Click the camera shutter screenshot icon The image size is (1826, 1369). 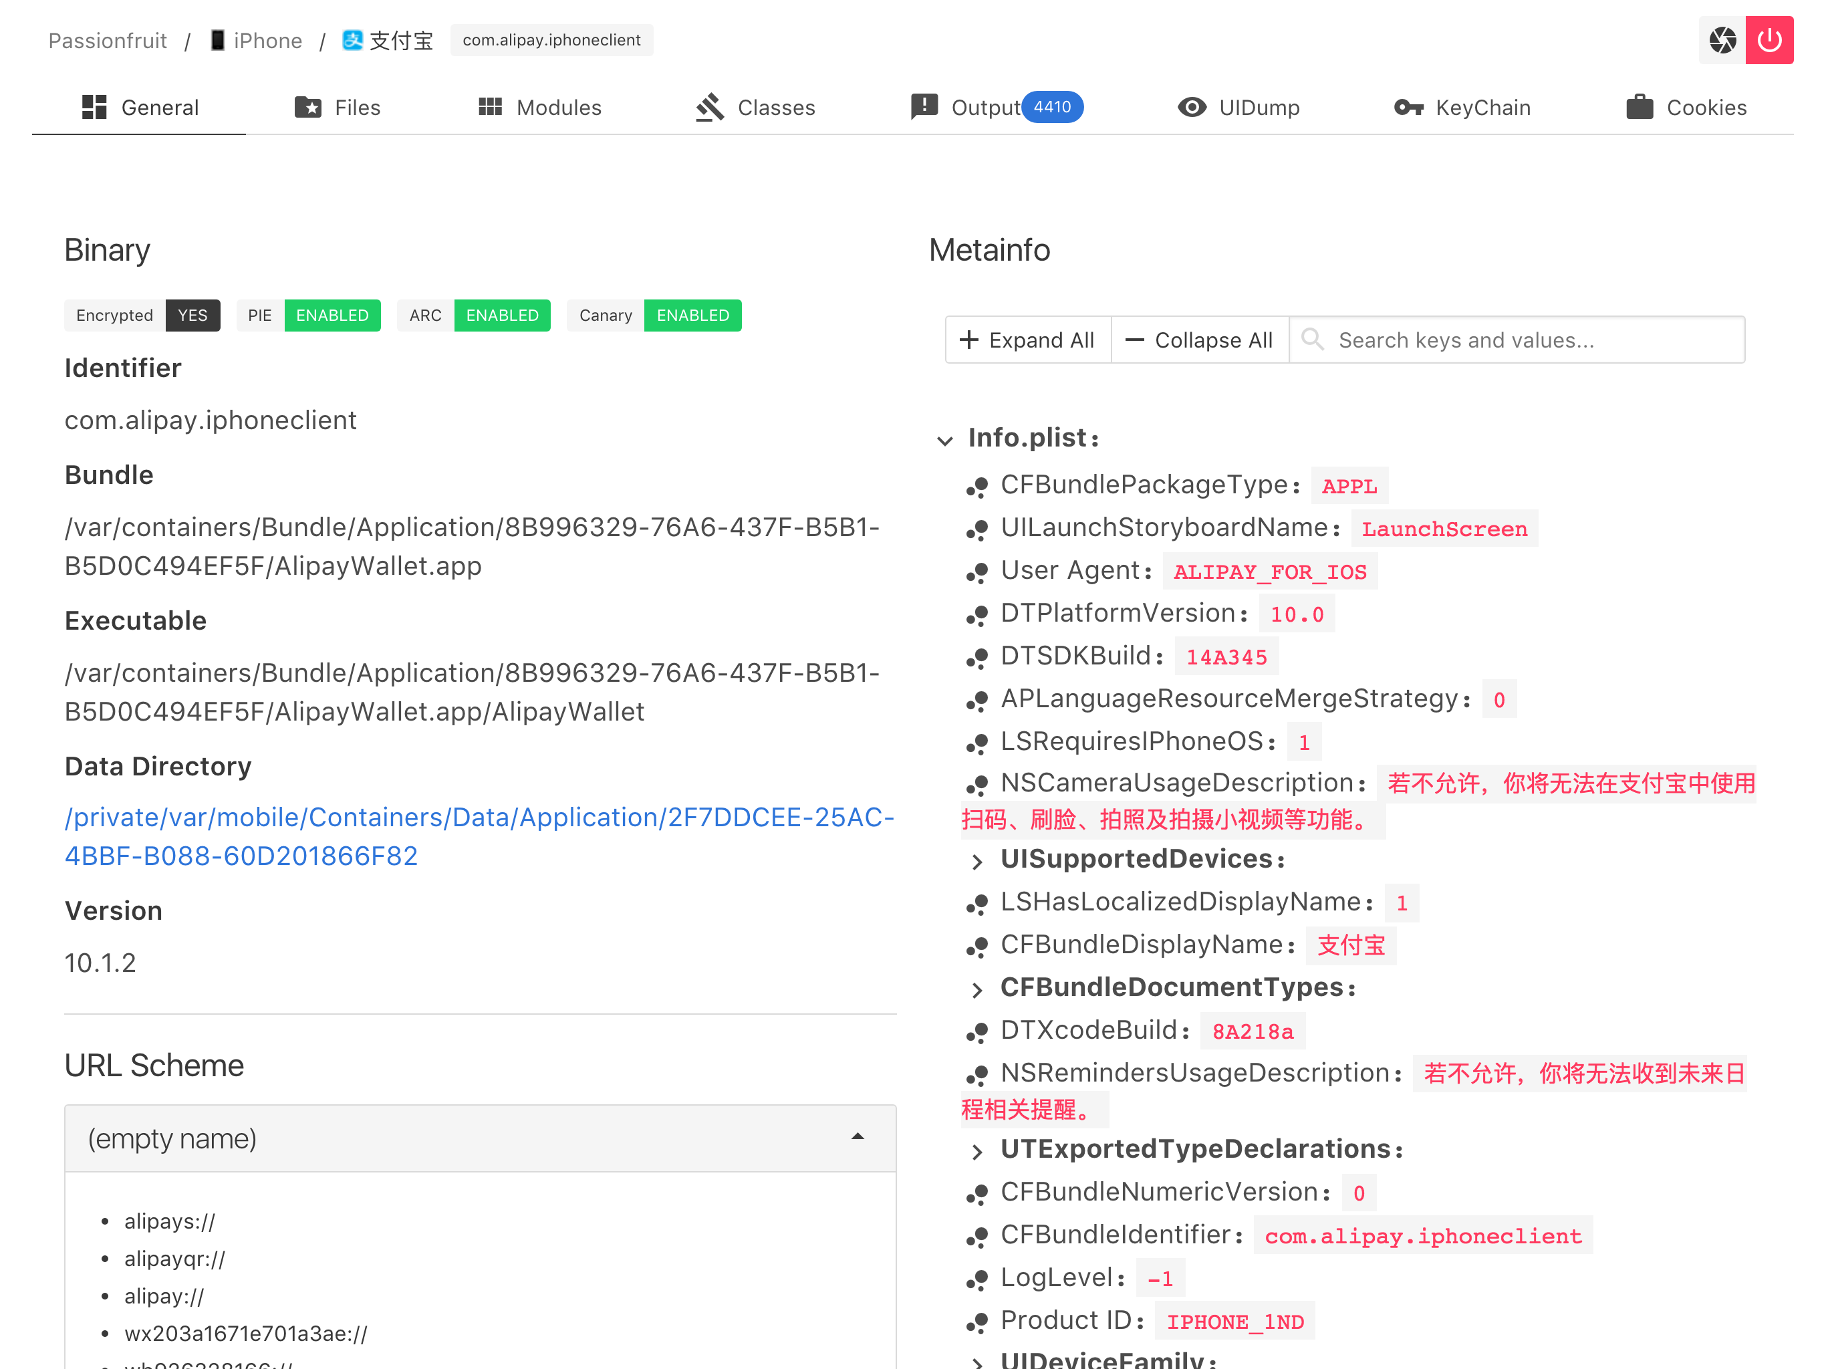pyautogui.click(x=1722, y=39)
